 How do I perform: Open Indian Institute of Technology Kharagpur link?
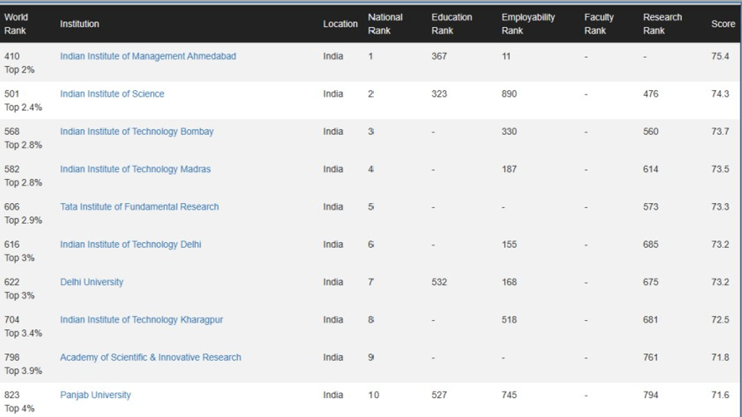(141, 320)
